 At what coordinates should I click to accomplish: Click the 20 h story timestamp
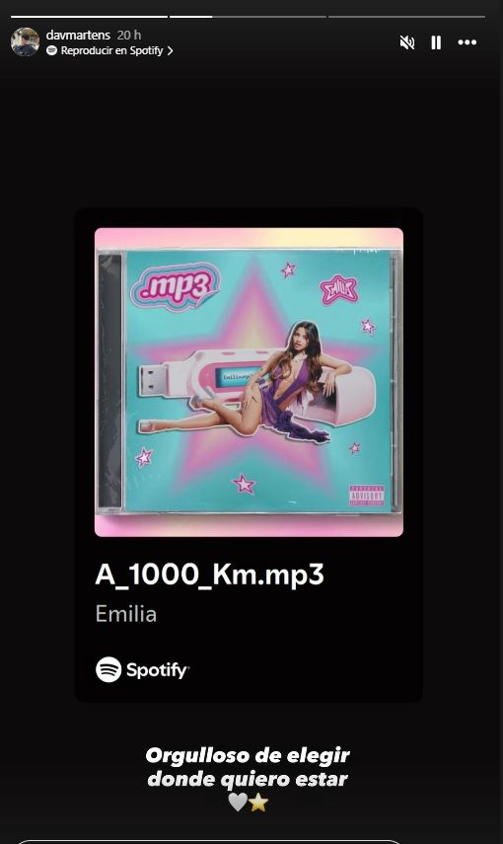[x=129, y=35]
